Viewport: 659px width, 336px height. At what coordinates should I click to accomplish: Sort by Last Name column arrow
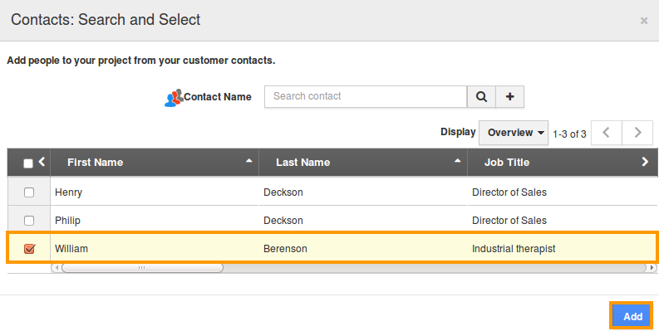457,162
